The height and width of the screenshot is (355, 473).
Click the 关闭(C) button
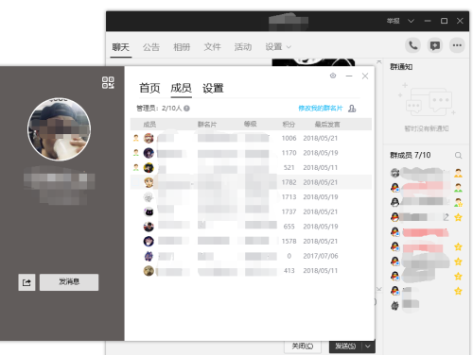tap(303, 347)
